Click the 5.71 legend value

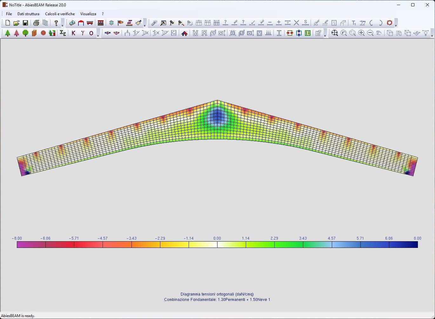point(360,238)
